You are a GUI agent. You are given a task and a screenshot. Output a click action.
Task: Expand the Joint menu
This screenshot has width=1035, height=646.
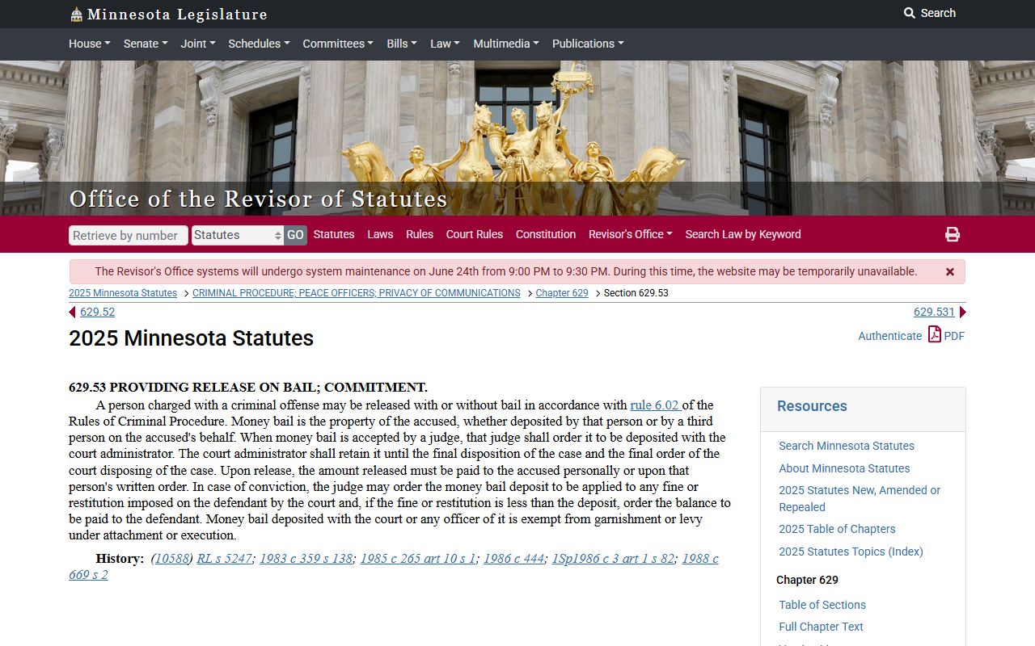click(198, 44)
